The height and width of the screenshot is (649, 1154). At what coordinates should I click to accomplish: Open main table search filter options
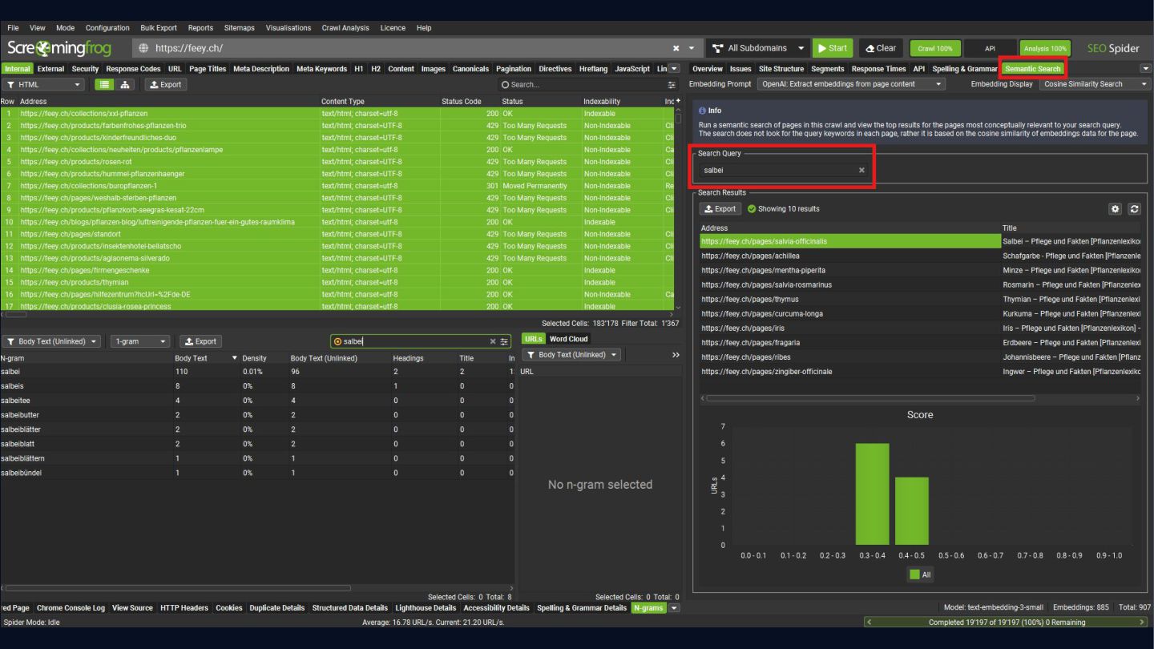[x=672, y=85]
